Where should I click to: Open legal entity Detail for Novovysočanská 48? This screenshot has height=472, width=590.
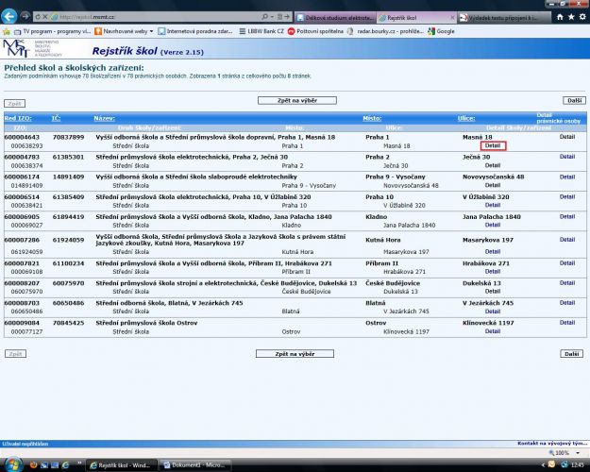567,177
